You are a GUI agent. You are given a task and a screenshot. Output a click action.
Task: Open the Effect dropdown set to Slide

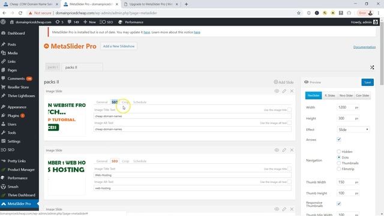353,130
